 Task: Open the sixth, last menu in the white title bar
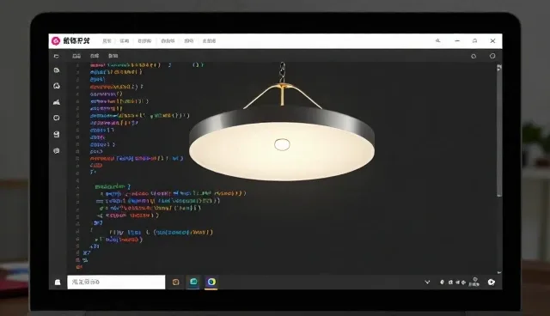pyautogui.click(x=209, y=41)
